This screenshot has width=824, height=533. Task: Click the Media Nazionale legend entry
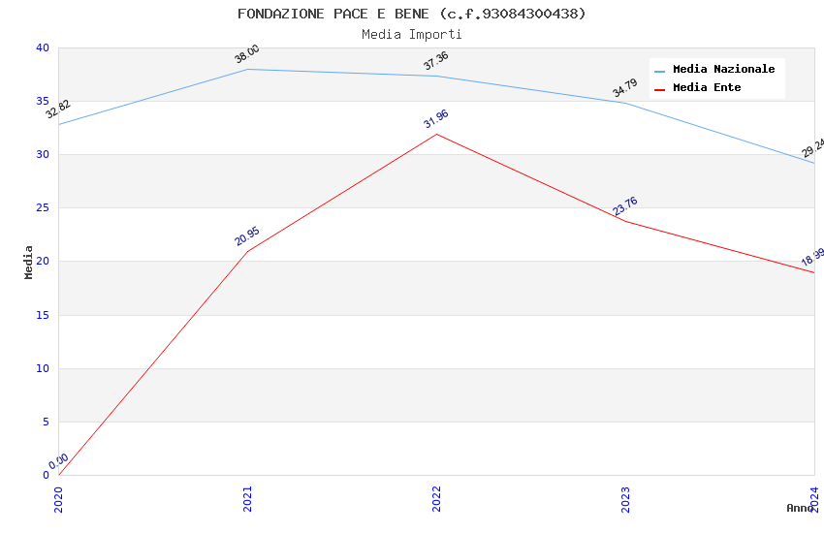coord(723,70)
